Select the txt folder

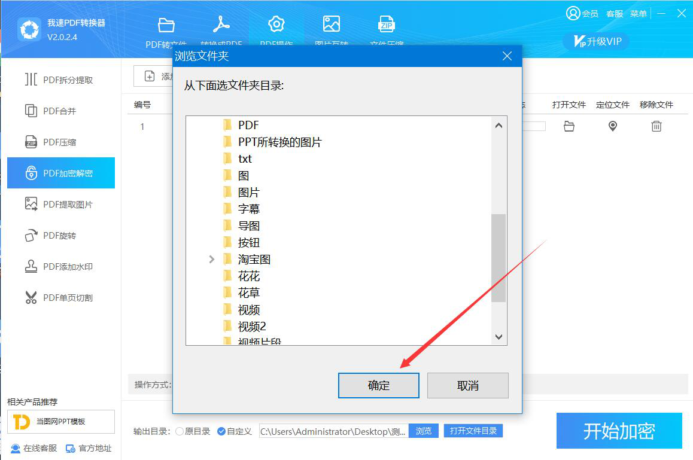[245, 159]
